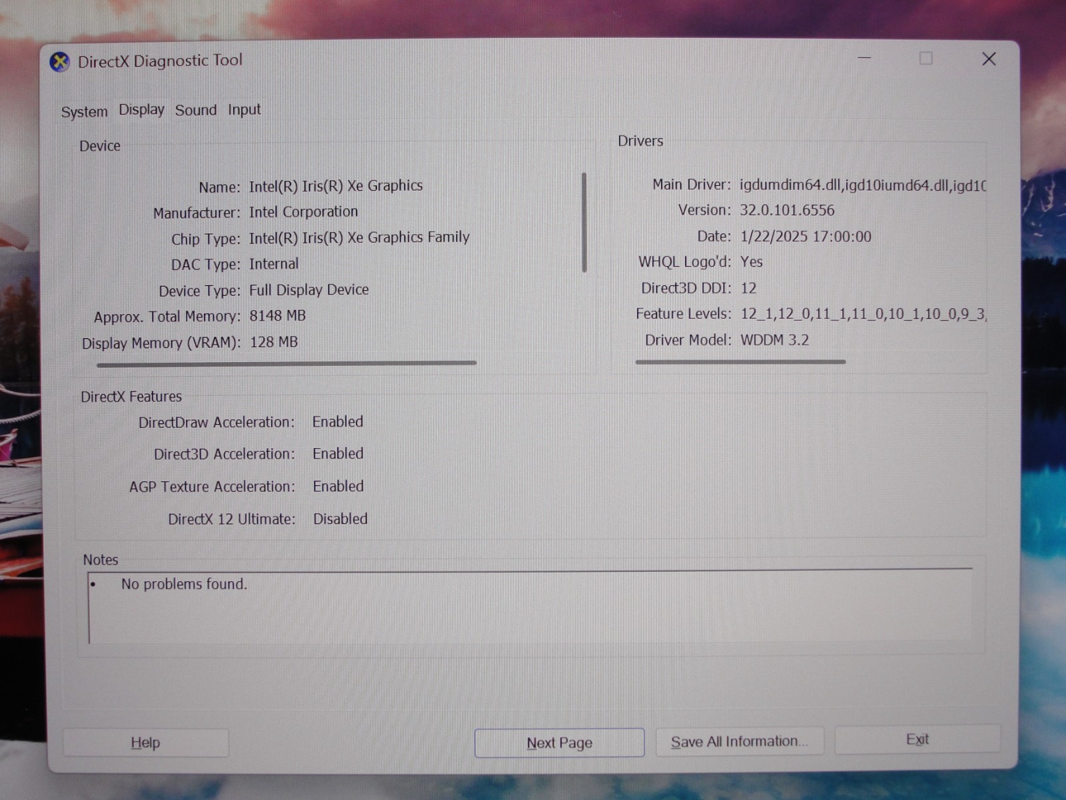The height and width of the screenshot is (800, 1066).
Task: Go to Next Page
Action: [x=559, y=743]
